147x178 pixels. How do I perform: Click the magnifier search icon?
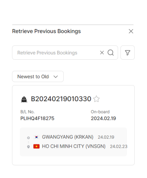111,52
